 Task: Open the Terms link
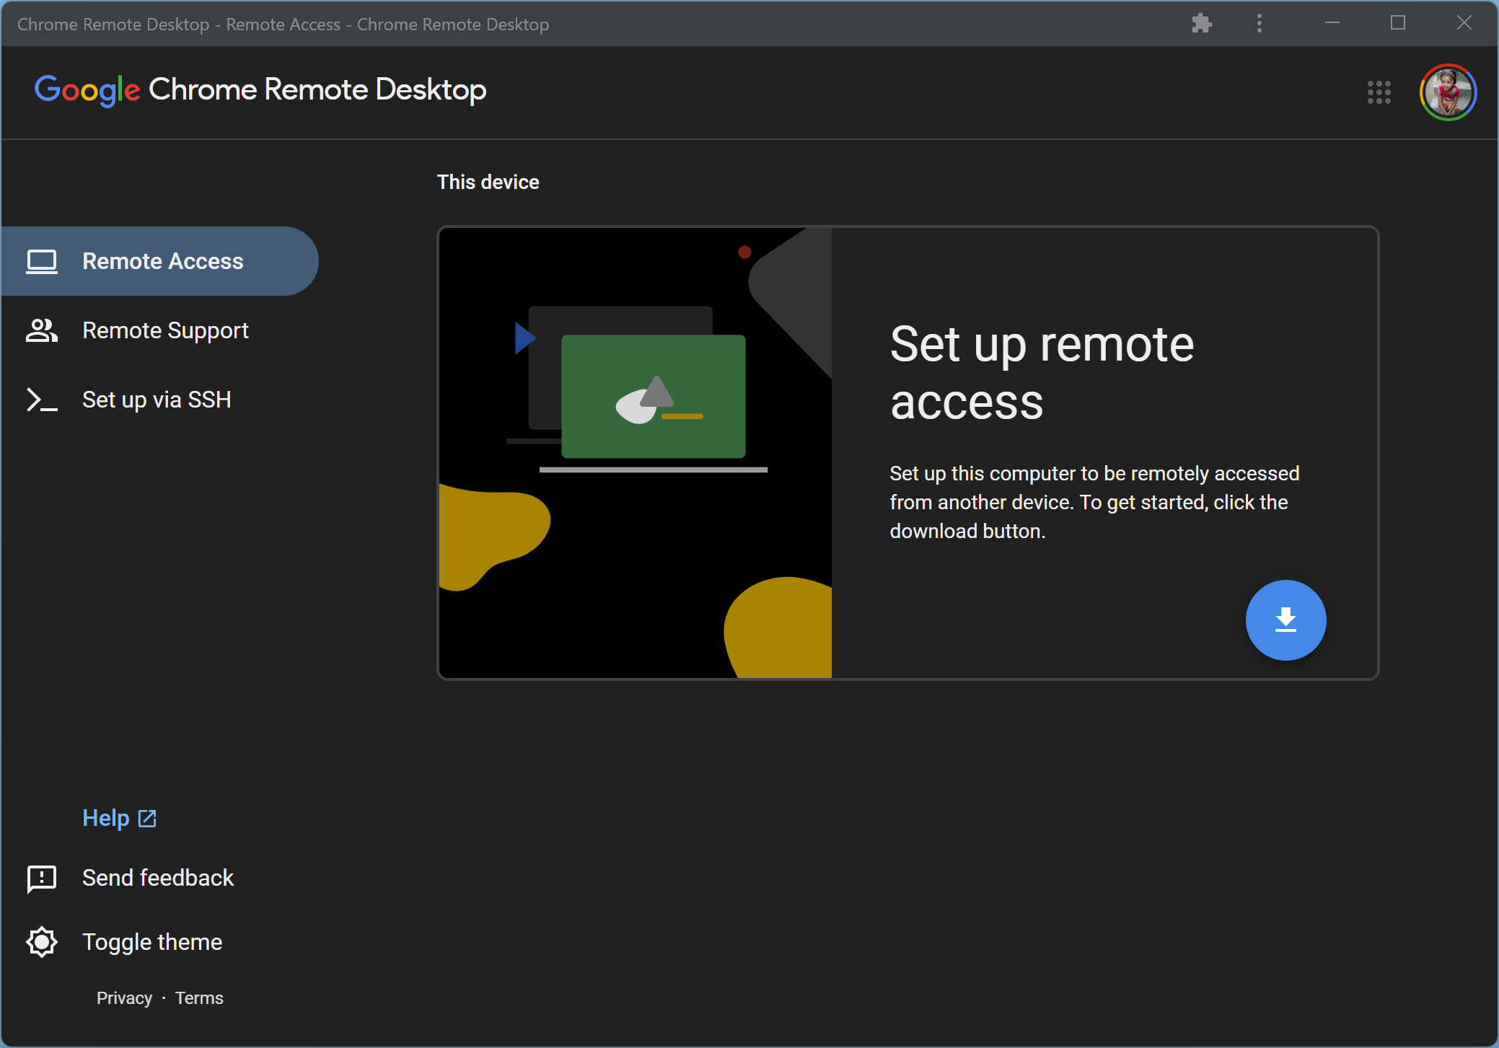click(199, 998)
